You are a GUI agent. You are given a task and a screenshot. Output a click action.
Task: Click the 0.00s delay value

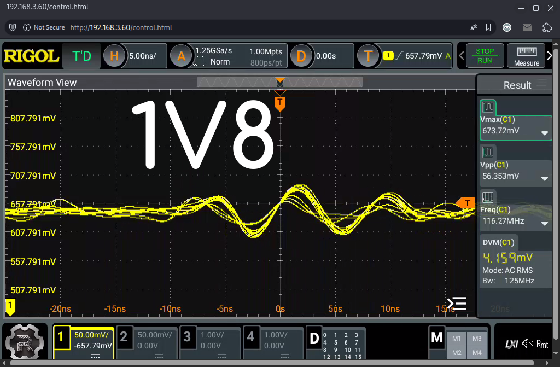[326, 56]
